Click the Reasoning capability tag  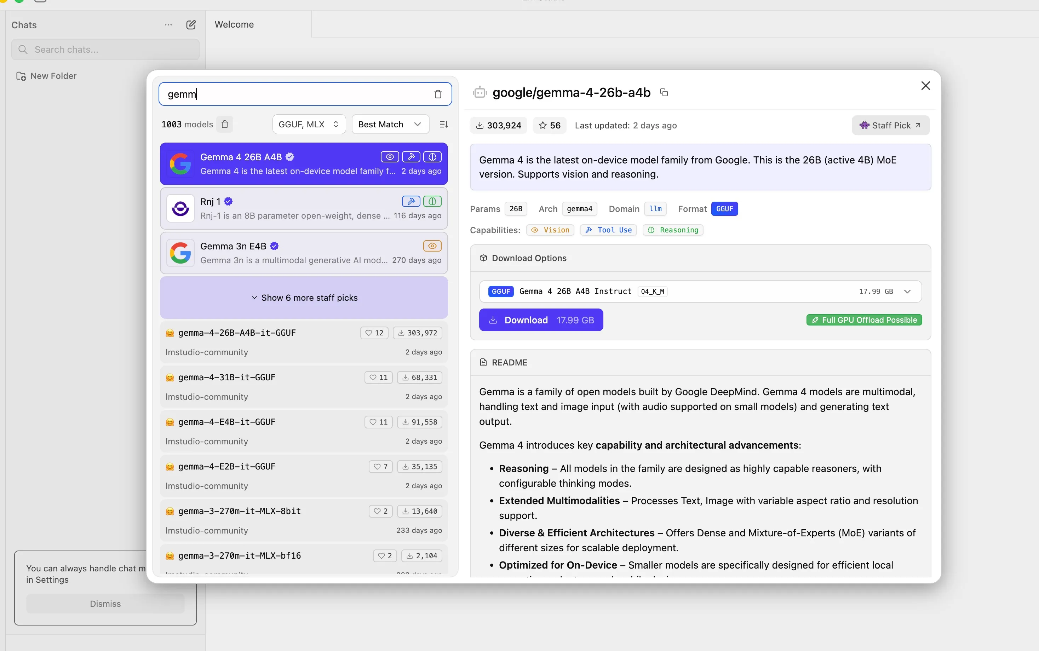click(x=673, y=230)
